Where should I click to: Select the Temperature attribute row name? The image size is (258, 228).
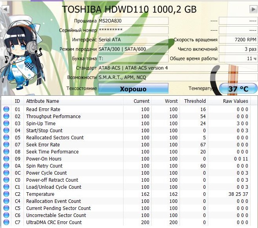[40, 194]
